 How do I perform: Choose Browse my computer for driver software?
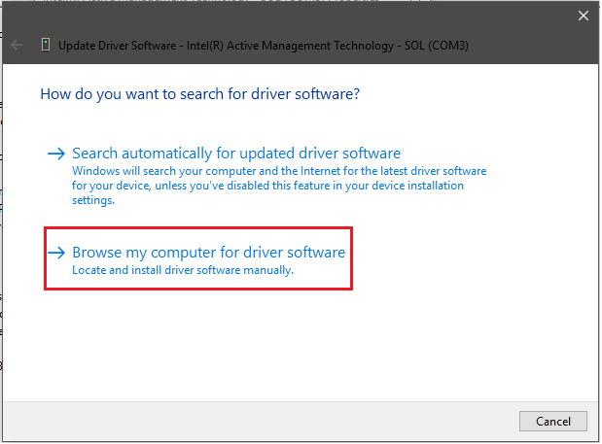point(208,253)
